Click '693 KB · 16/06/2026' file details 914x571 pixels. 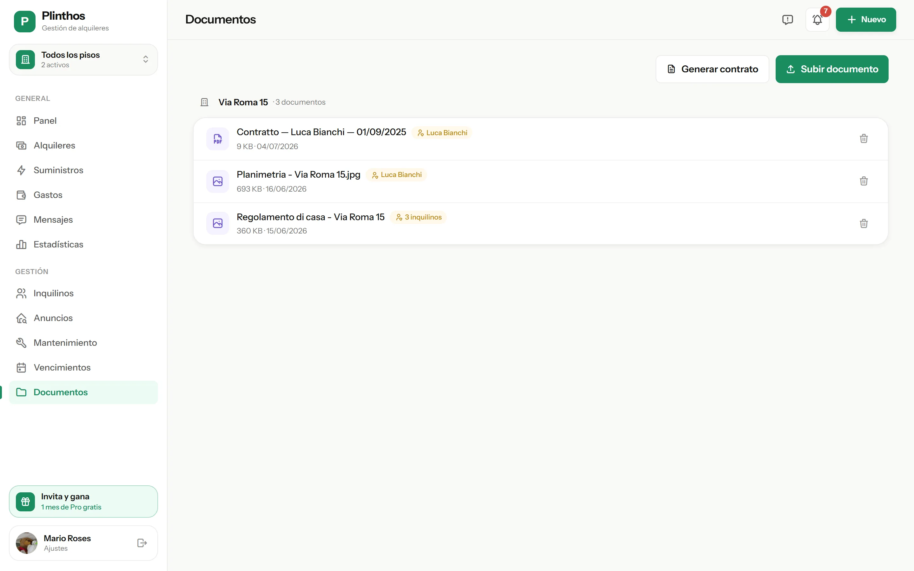pos(272,189)
